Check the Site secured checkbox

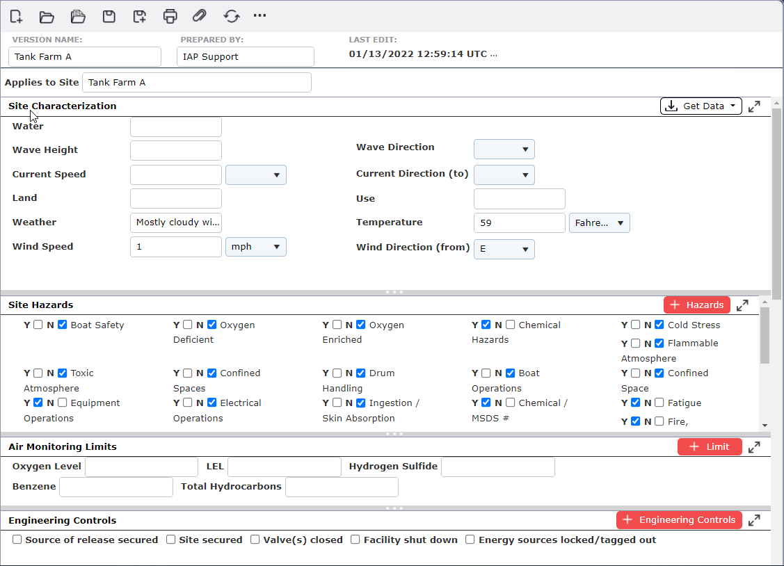point(171,540)
